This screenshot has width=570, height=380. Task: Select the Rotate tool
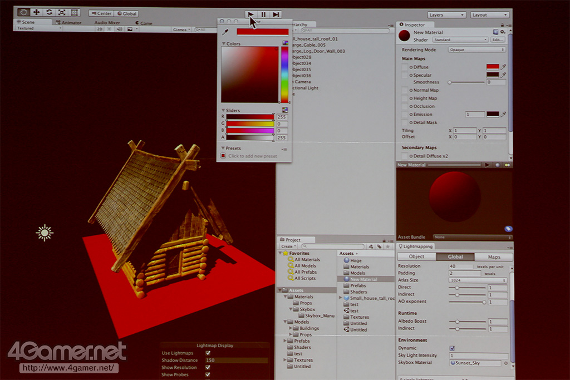(49, 12)
